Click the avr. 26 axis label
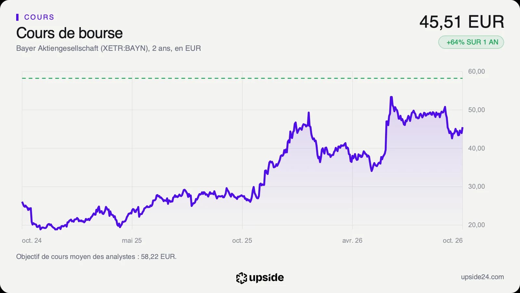This screenshot has width=520, height=293. (352, 241)
